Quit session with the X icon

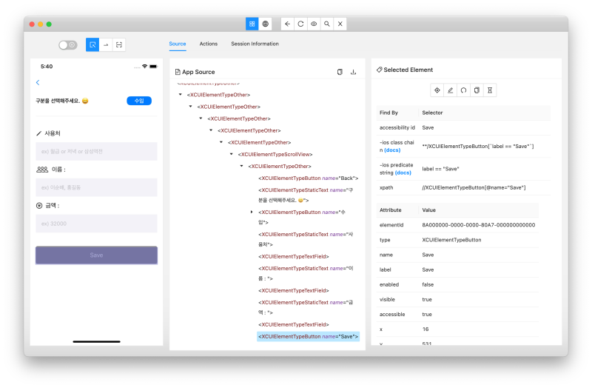tap(340, 24)
